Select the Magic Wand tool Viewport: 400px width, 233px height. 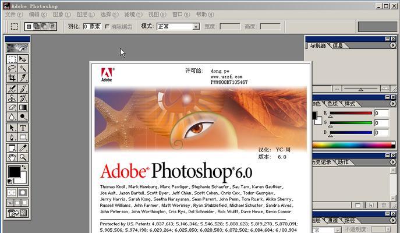pos(23,68)
